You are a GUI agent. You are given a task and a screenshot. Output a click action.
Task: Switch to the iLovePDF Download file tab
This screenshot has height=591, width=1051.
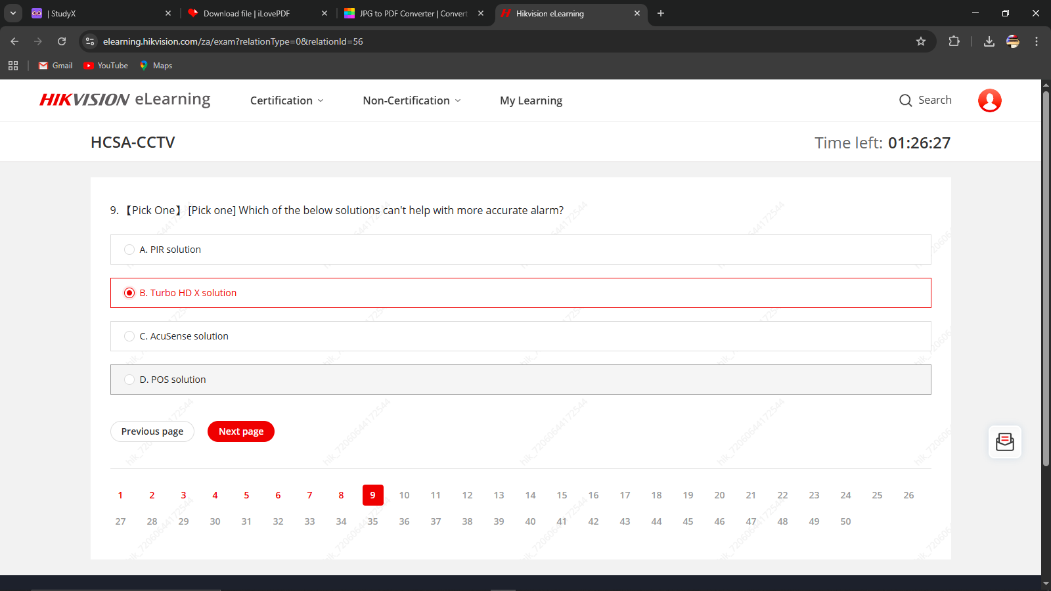click(257, 13)
